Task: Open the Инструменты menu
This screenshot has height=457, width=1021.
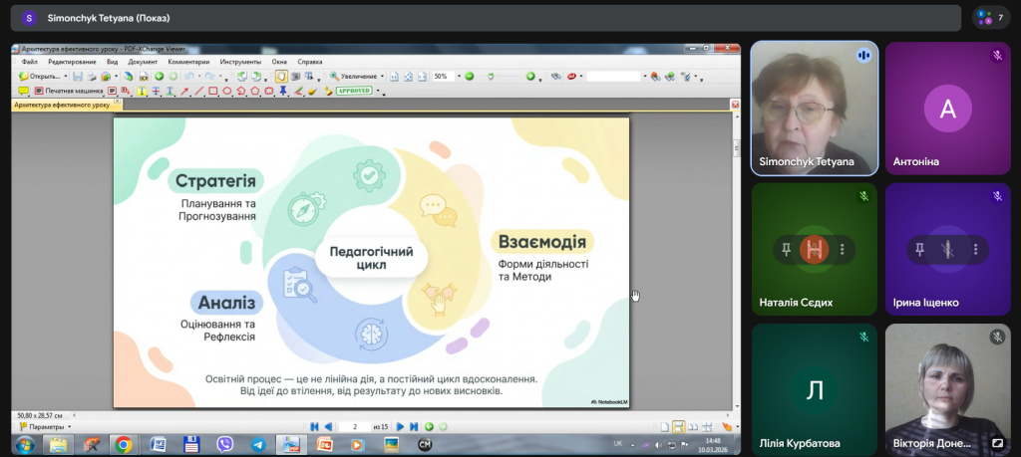Action: pos(240,62)
